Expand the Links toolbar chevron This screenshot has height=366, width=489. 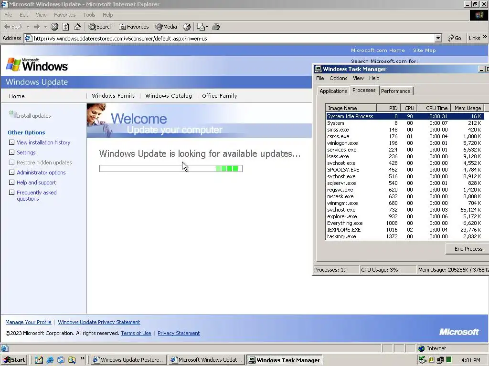485,37
